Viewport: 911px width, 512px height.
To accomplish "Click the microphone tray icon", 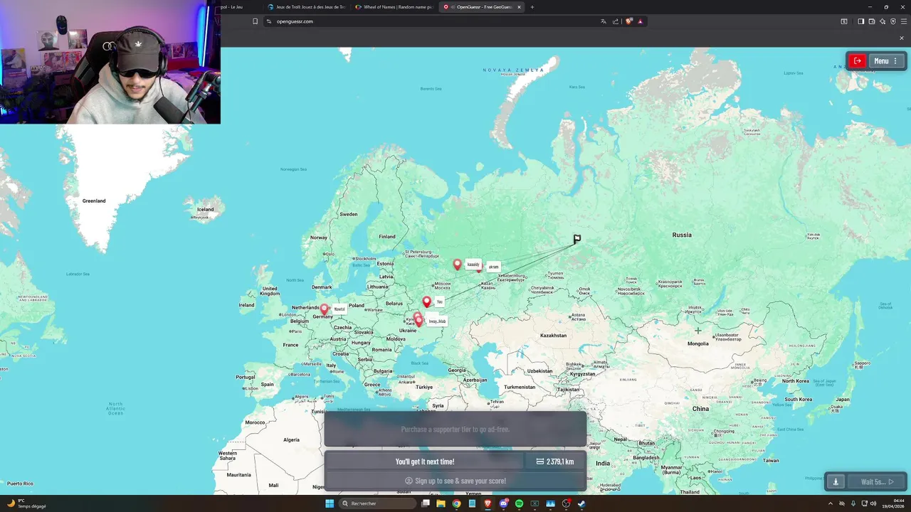I will 853,503.
